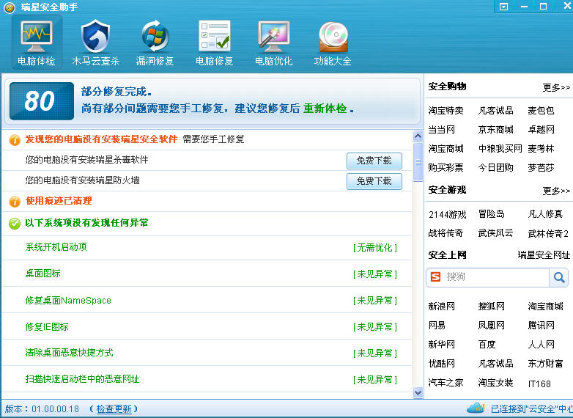
Task: Open the 腾讯网 link
Action: click(x=541, y=325)
